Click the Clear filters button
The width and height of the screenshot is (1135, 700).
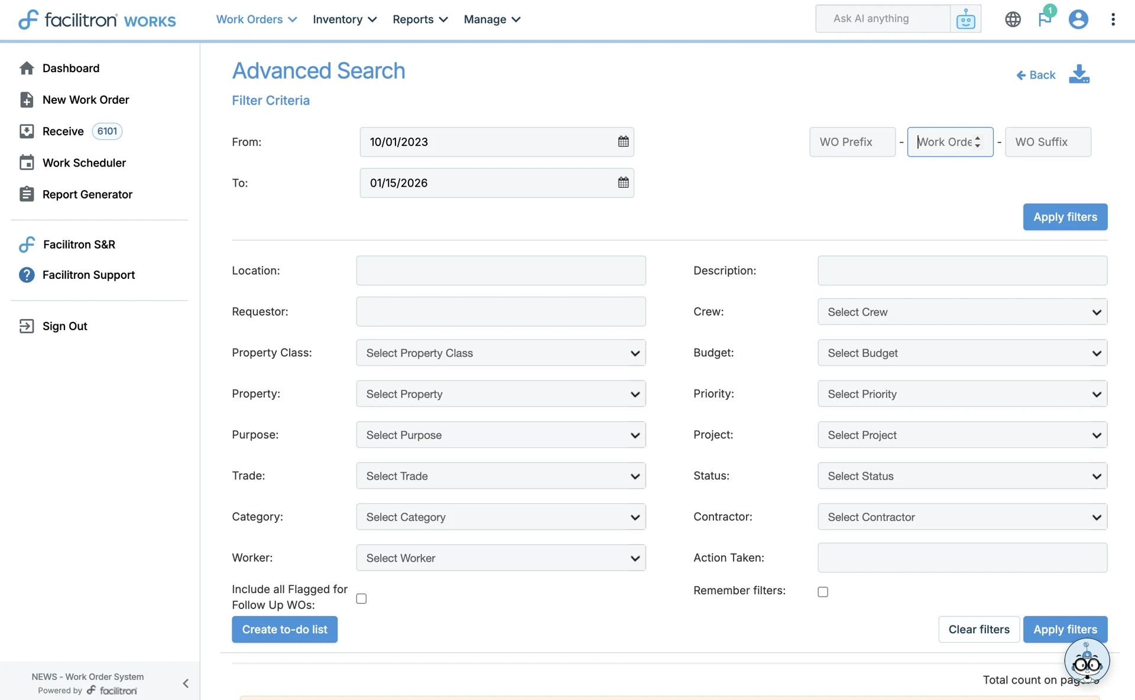(978, 630)
